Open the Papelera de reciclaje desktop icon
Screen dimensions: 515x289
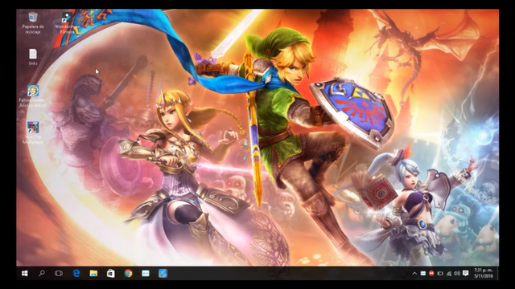tap(33, 23)
